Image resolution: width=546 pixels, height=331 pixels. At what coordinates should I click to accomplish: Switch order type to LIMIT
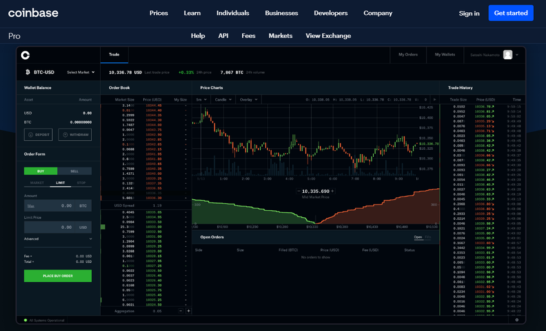click(60, 183)
